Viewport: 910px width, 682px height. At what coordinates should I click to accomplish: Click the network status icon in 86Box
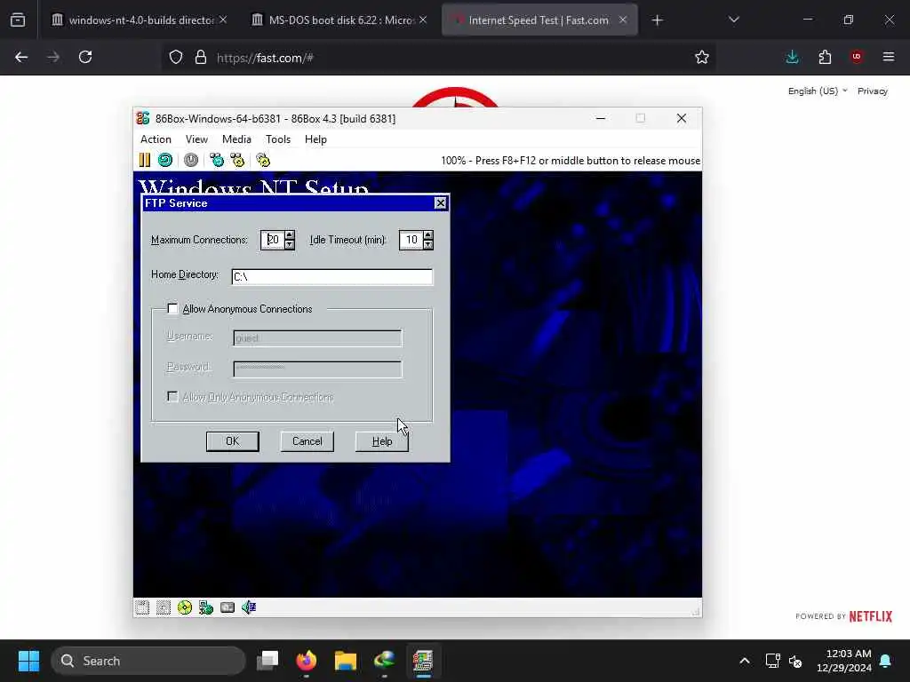coord(206,607)
